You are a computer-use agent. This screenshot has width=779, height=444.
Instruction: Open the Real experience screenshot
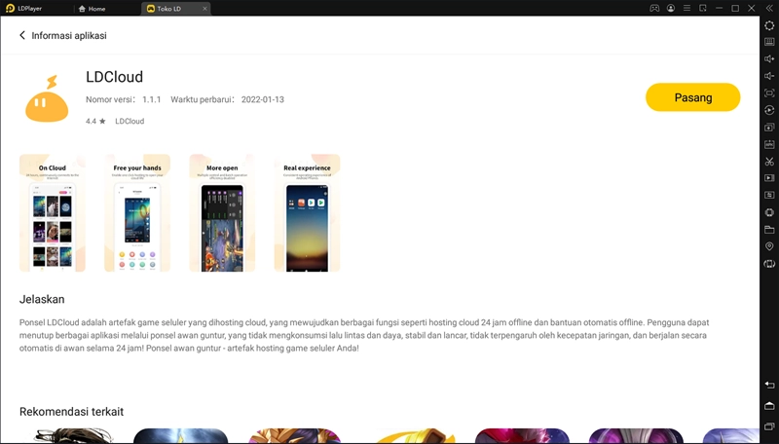[x=307, y=213]
